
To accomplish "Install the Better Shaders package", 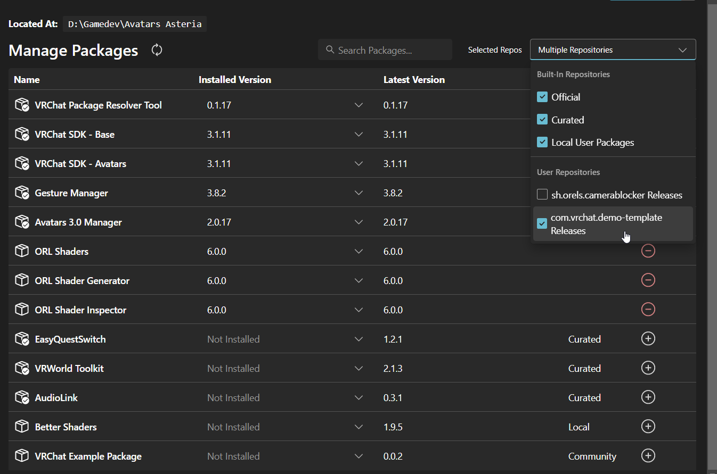I will pos(648,426).
